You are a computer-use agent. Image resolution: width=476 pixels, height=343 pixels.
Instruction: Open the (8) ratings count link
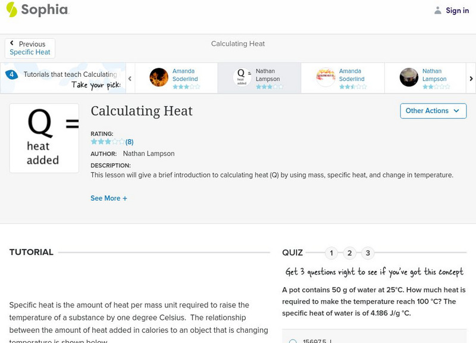tap(129, 142)
